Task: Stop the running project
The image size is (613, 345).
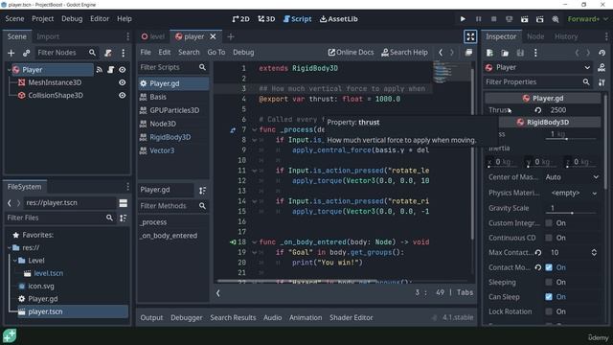Action: coord(493,19)
